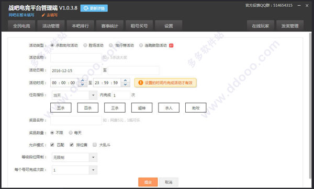Focus the 奖品名称 input field
This screenshot has width=314, height=189.
click(76, 120)
